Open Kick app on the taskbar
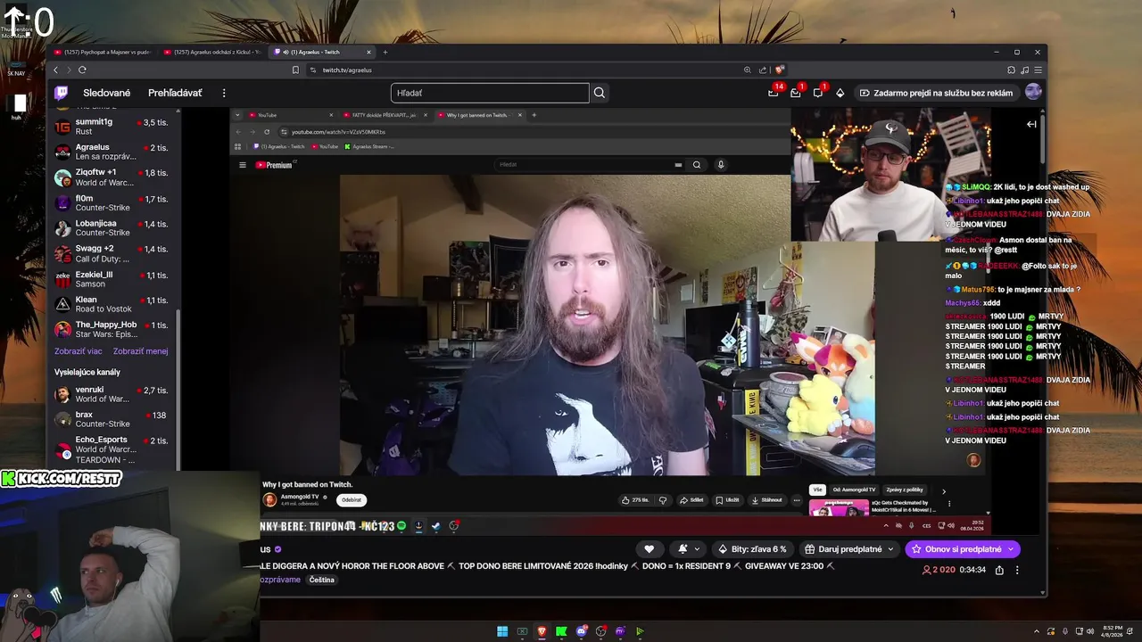 click(x=561, y=631)
